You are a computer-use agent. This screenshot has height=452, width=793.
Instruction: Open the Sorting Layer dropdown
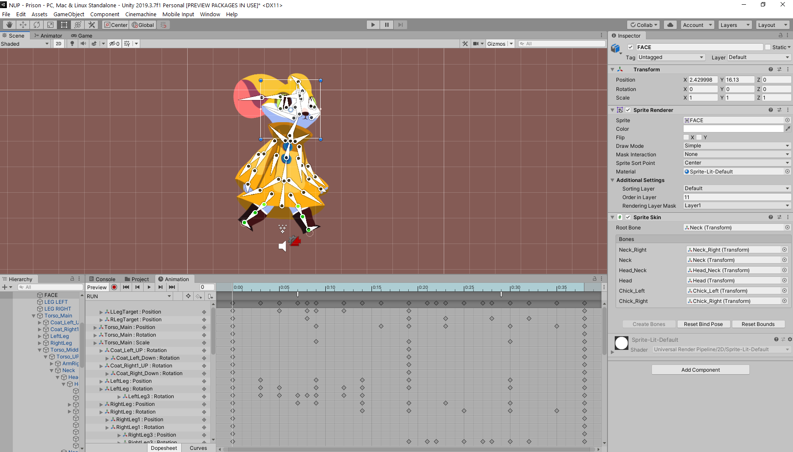pos(737,188)
